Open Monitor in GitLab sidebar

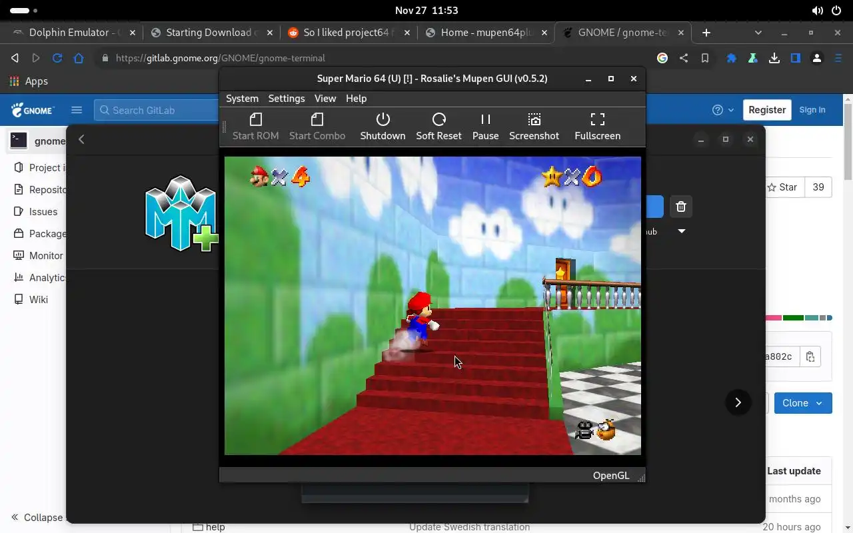point(38,255)
